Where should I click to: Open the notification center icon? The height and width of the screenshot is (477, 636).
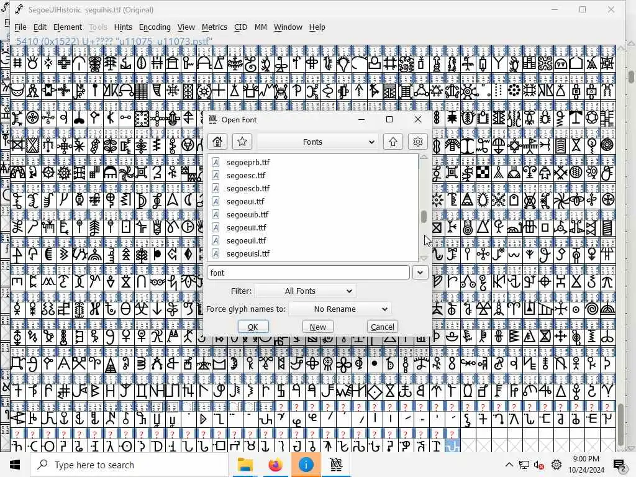click(x=619, y=465)
